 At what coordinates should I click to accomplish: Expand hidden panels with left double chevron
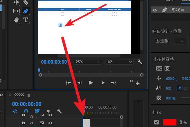coord(1,95)
